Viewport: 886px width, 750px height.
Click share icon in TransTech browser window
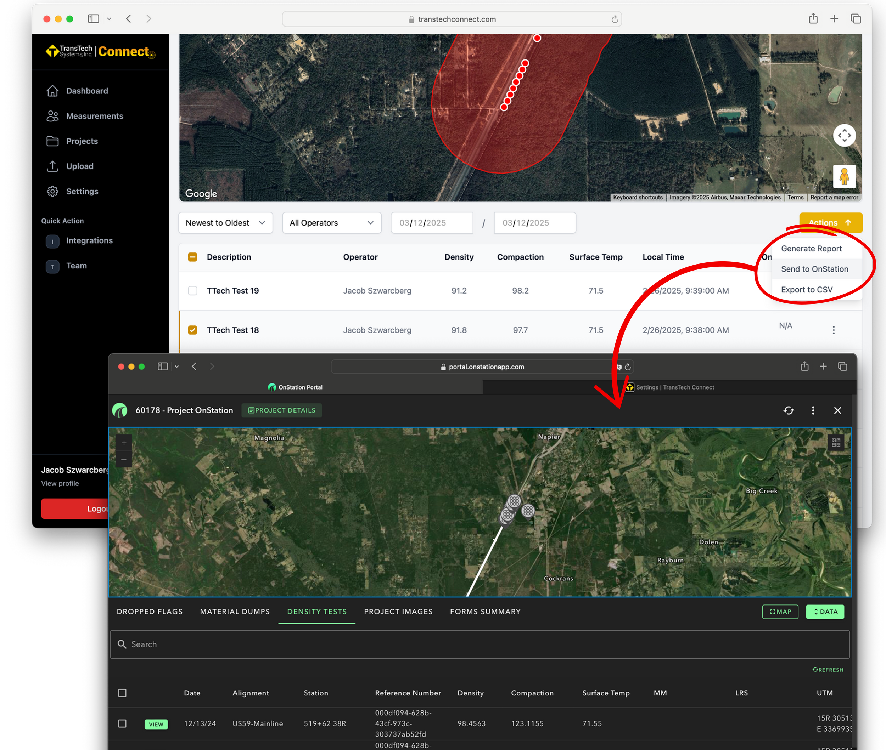pyautogui.click(x=813, y=19)
